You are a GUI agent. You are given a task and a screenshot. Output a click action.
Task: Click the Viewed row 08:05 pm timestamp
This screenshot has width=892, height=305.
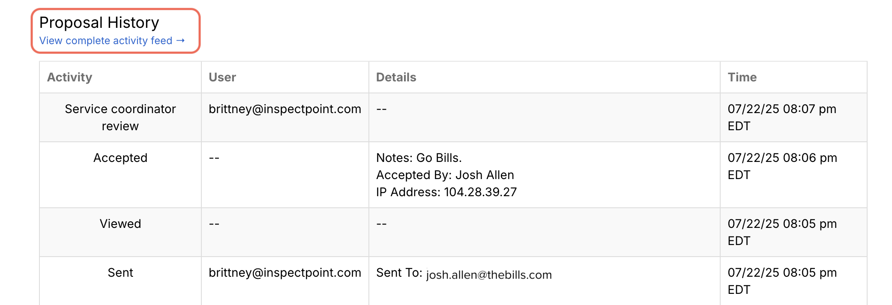click(x=782, y=232)
